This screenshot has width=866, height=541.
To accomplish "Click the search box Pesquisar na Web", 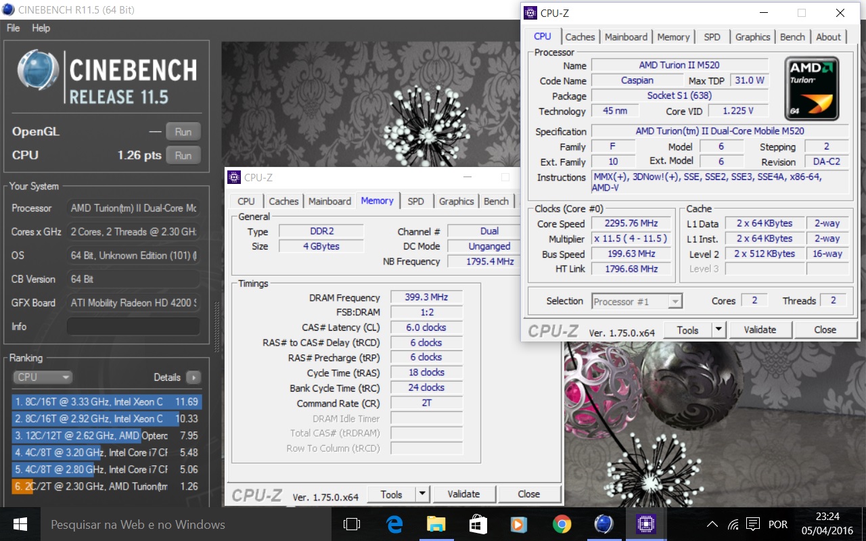I will point(185,524).
